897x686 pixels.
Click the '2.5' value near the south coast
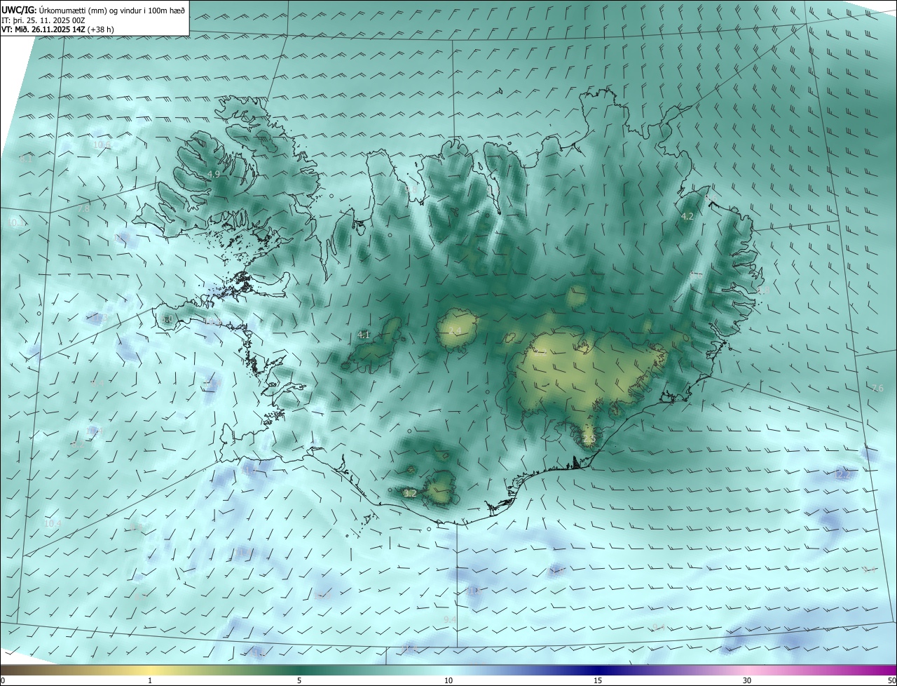click(x=589, y=439)
